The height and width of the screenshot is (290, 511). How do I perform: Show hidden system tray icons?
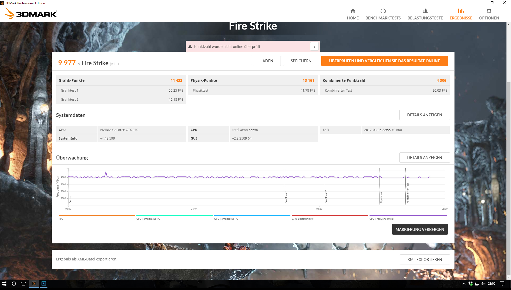464,284
